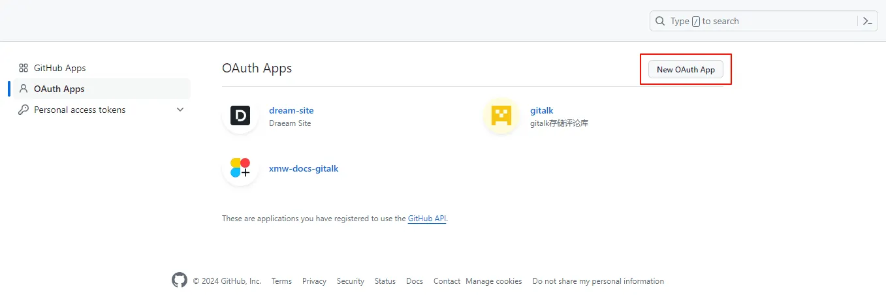Click the search magnifier icon
The image size is (886, 306).
tap(660, 21)
